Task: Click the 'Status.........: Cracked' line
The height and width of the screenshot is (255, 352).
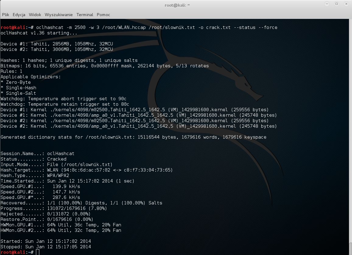Action: click(x=33, y=159)
